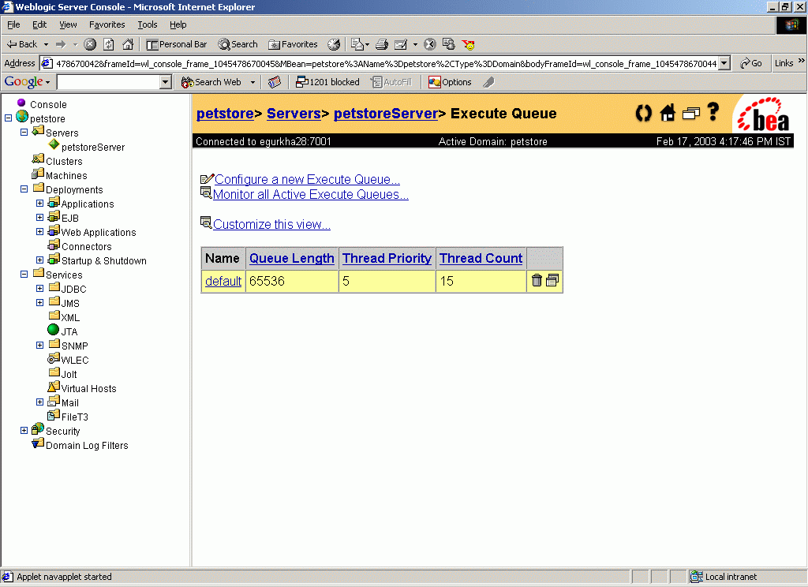The image size is (808, 587).
Task: Click the Edit page toolbar icon
Action: tap(401, 44)
